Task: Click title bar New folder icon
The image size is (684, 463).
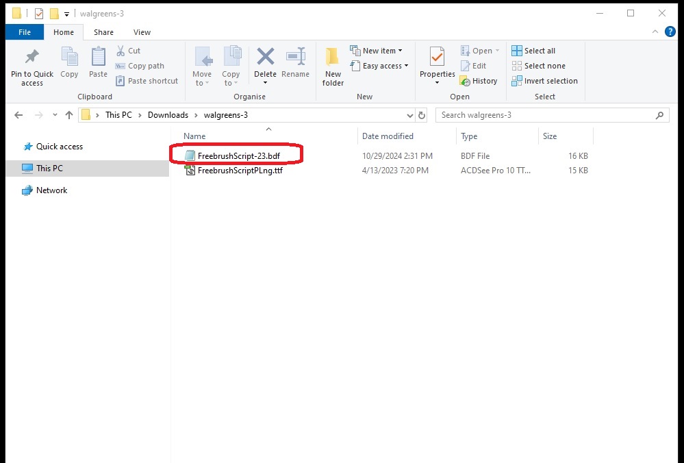Action: [x=54, y=14]
